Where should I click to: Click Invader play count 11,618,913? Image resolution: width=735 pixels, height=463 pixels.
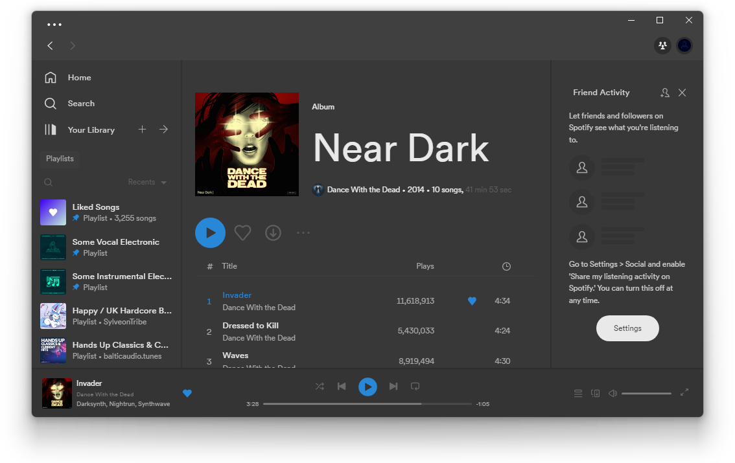[x=415, y=301]
